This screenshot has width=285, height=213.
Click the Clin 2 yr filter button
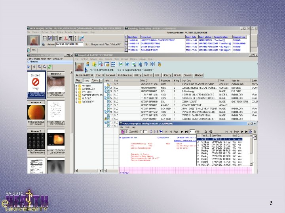167,75
